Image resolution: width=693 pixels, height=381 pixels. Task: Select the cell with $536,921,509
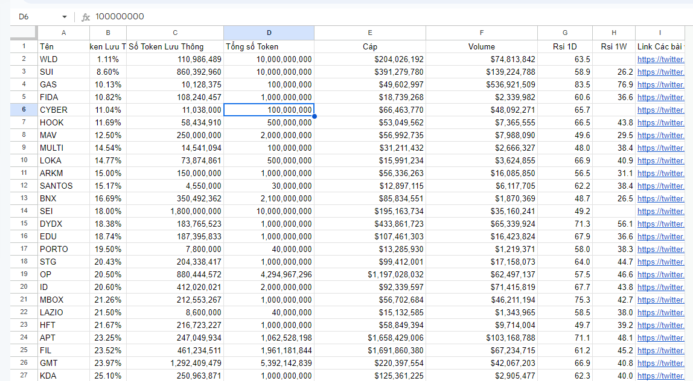(482, 85)
